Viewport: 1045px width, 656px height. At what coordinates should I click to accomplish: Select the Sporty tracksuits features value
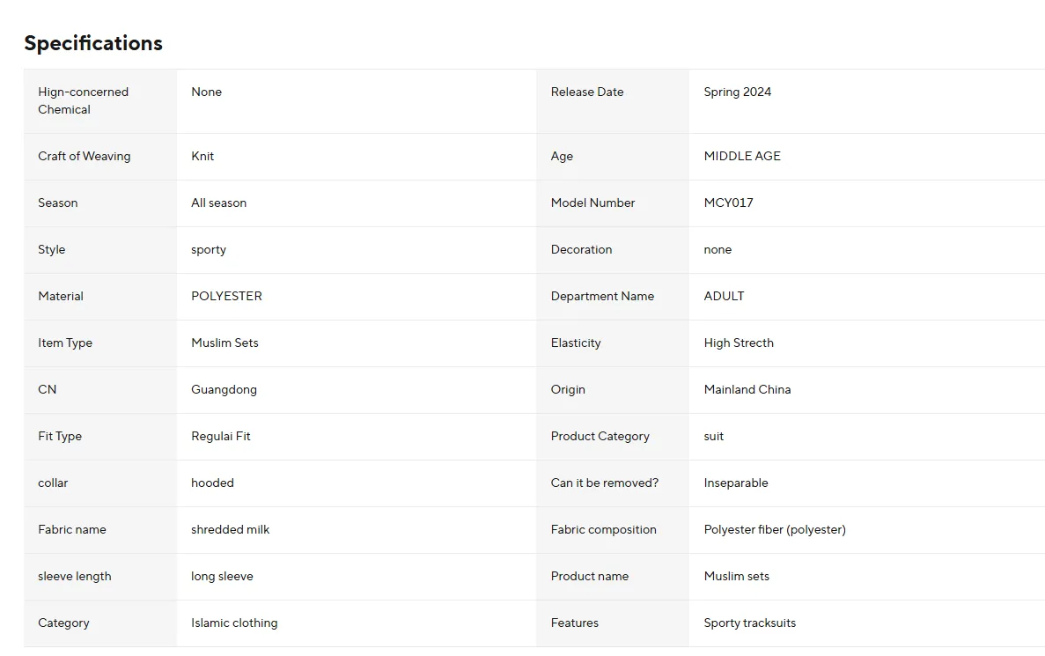pyautogui.click(x=750, y=623)
